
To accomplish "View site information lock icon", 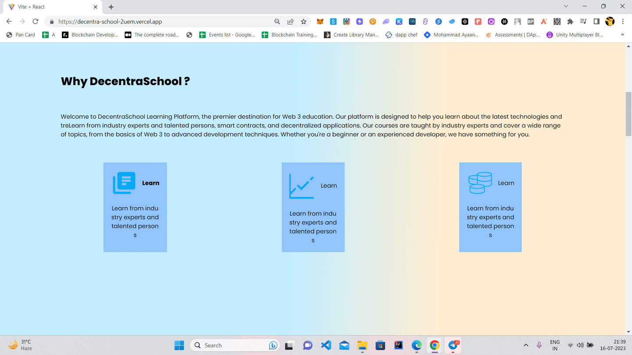I will 52,21.
